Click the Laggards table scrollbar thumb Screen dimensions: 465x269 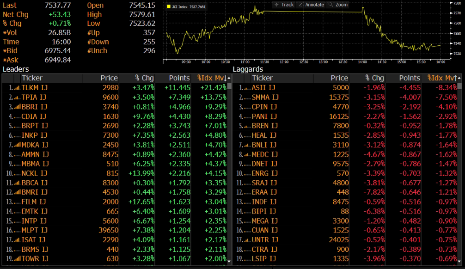point(459,86)
